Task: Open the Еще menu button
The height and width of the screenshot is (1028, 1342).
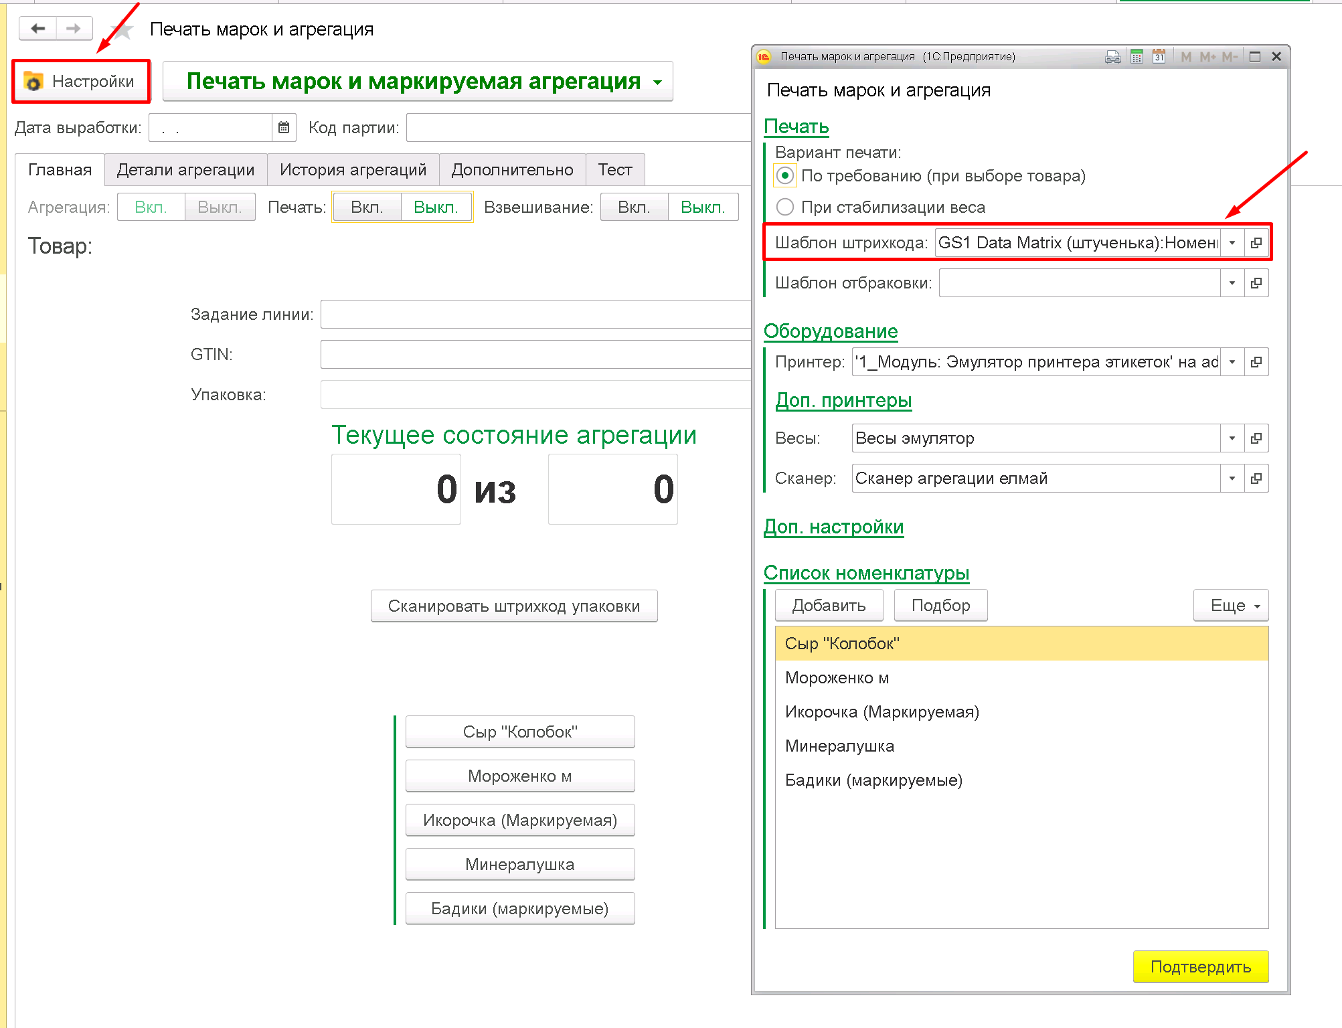Action: pyautogui.click(x=1231, y=605)
